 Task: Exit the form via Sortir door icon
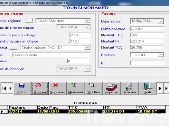[148, 88]
